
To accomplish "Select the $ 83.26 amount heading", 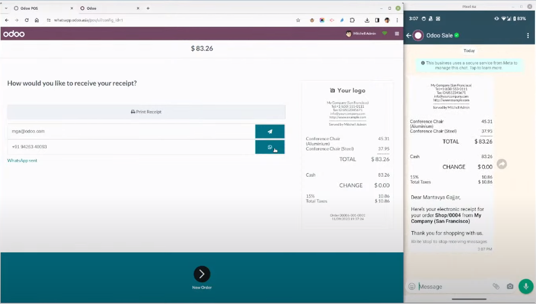I will (x=202, y=48).
